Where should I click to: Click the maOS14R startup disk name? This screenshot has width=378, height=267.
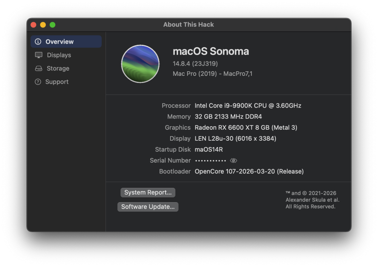pyautogui.click(x=209, y=149)
